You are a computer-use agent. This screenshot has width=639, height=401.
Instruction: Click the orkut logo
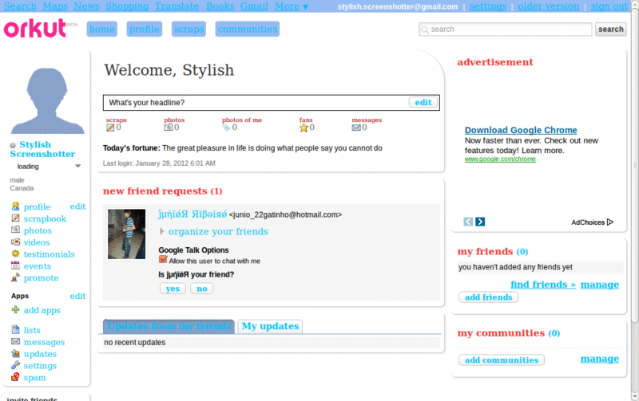click(x=35, y=28)
